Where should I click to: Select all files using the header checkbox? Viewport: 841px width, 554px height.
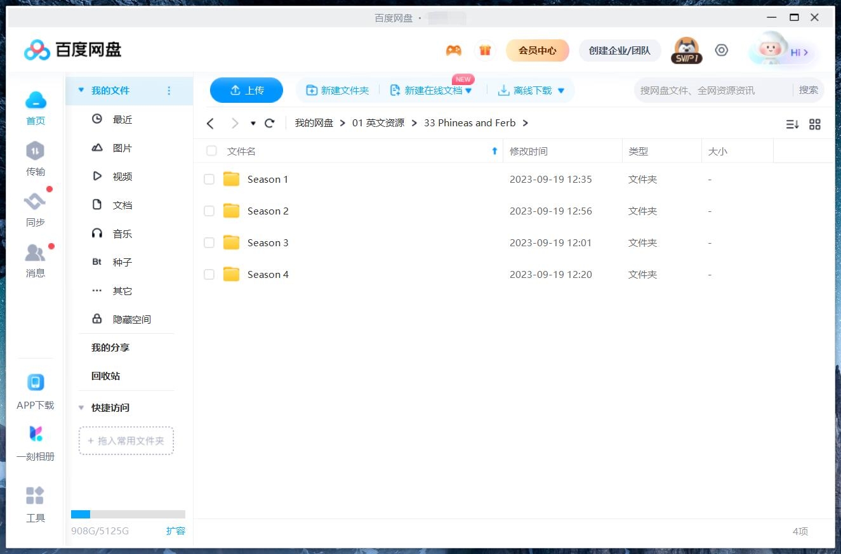[x=211, y=151]
